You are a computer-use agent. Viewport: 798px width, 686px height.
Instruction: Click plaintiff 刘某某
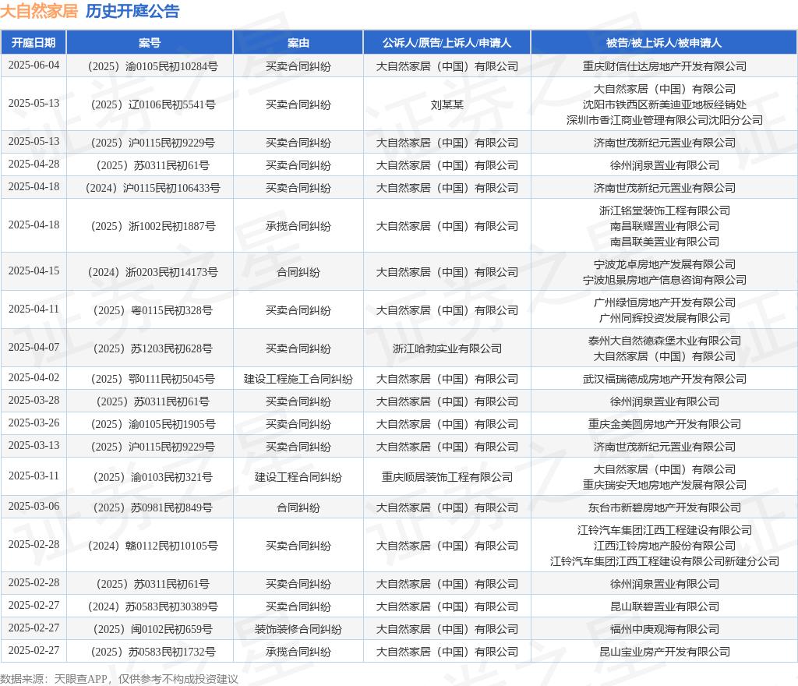(447, 104)
